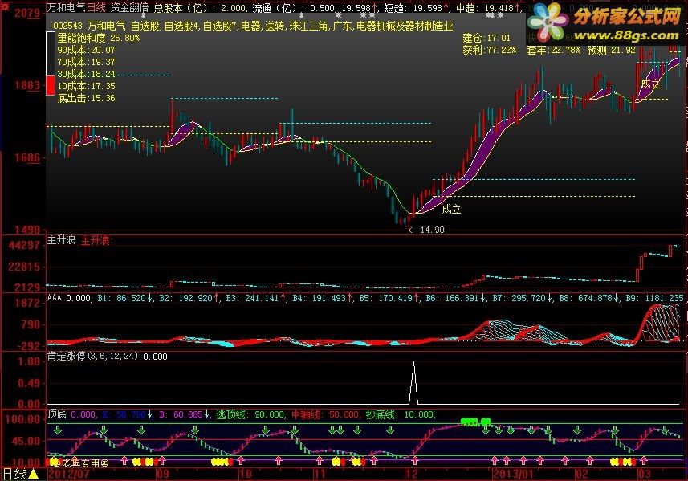Click the 套牢:22.78% value
The width and height of the screenshot is (688, 481).
pos(554,50)
